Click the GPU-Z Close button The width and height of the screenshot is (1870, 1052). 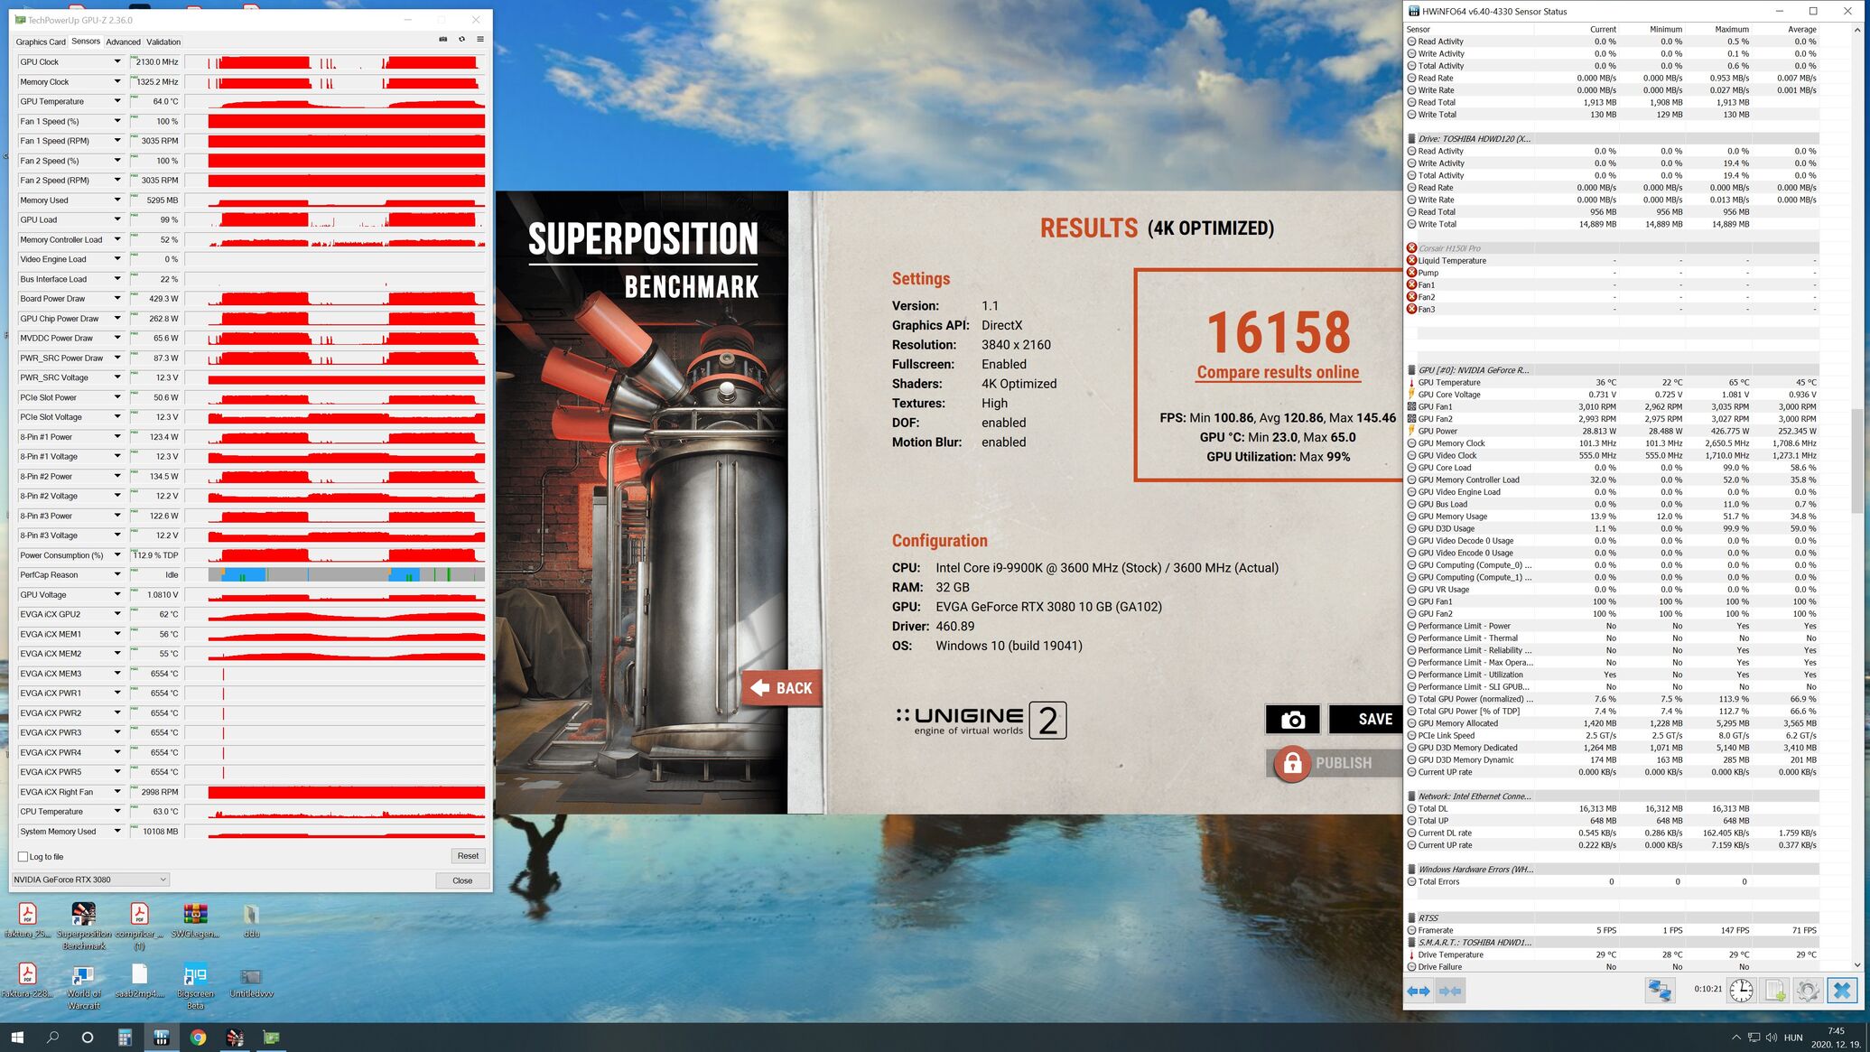(462, 880)
